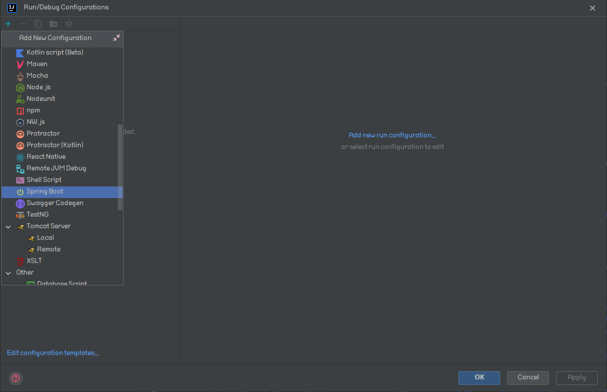Viewport: 607px width, 392px height.
Task: Click the Copy Configuration toolbar icon
Action: [x=38, y=24]
